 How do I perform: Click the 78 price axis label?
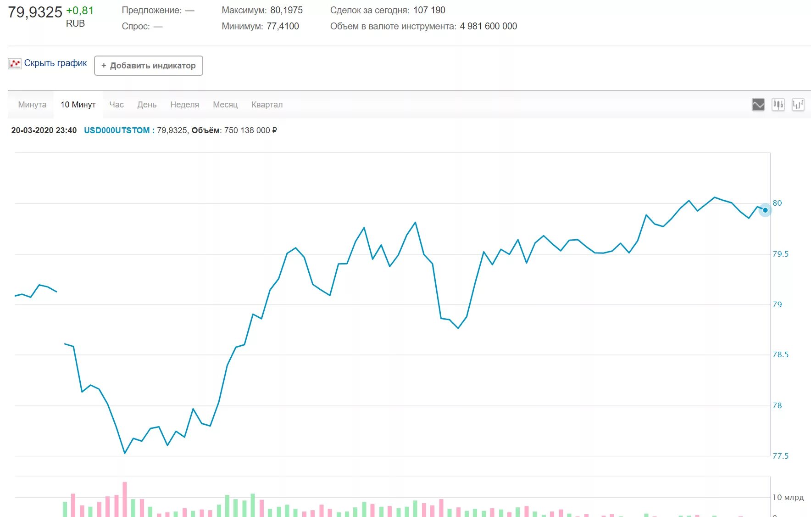[777, 405]
